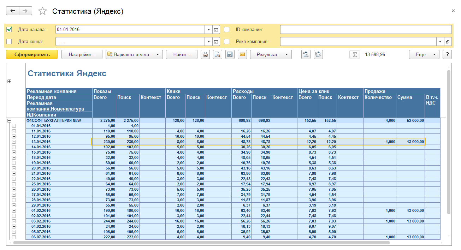Select the В т.ч. НДС header

pyautogui.click(x=433, y=106)
